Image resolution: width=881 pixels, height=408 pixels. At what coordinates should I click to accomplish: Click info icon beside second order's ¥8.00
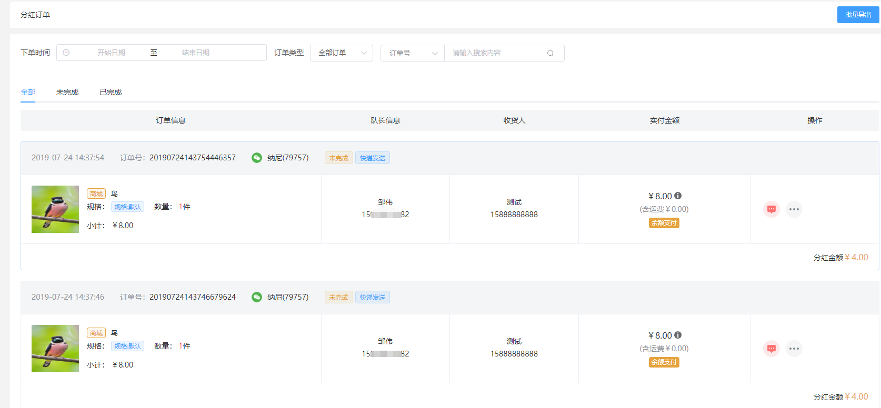678,335
